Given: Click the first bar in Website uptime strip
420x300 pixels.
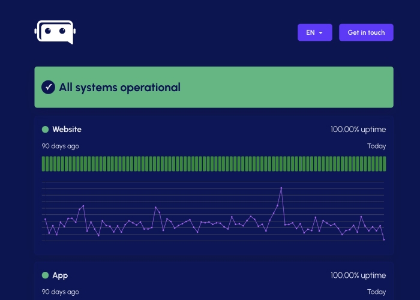Looking at the screenshot, I should (43, 164).
